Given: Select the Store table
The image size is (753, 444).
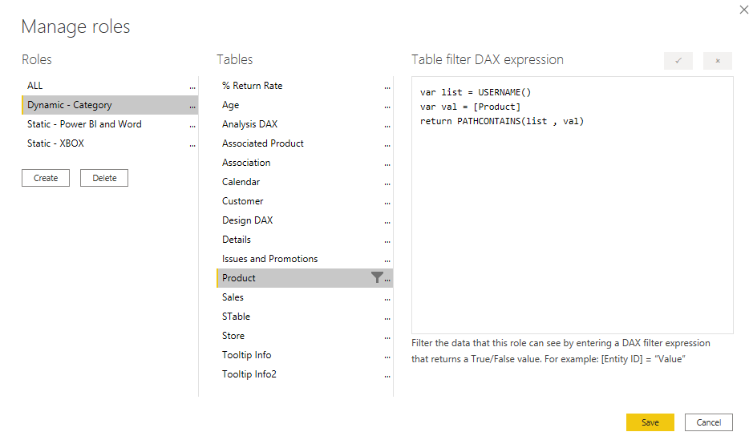Looking at the screenshot, I should click(305, 335).
